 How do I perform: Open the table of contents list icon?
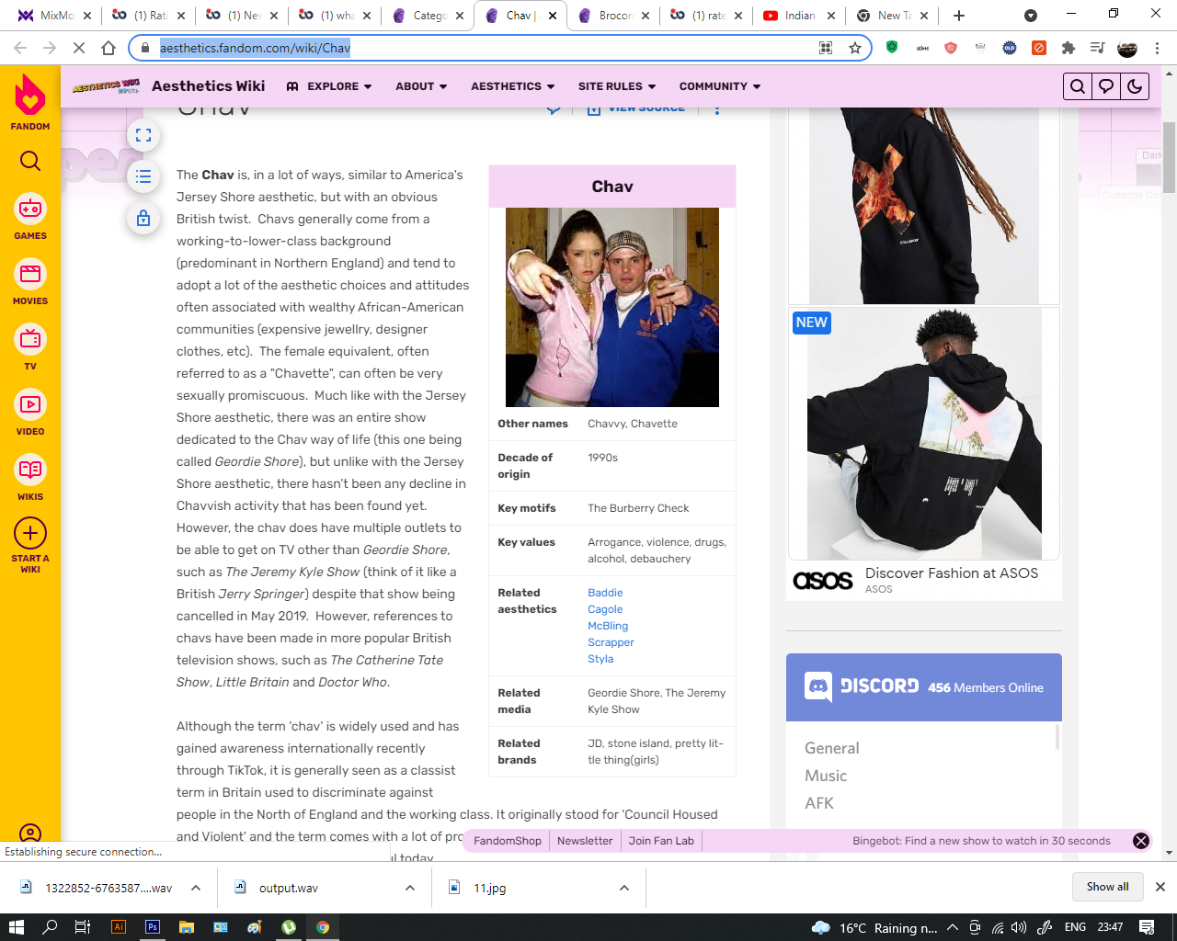point(143,176)
